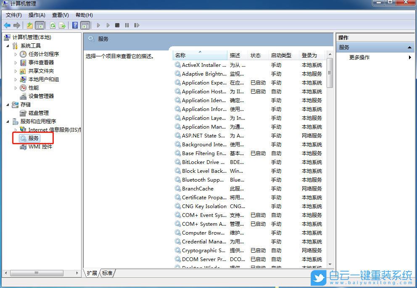This screenshot has height=288, width=417.
Task: Toggle the Show/Hide Action Pane icon
Action: pos(85,25)
